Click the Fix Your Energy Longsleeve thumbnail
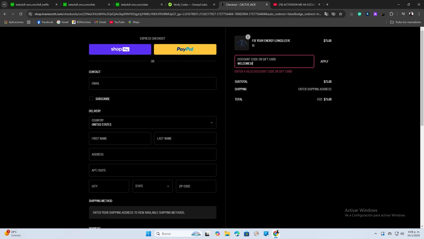 pos(242,43)
